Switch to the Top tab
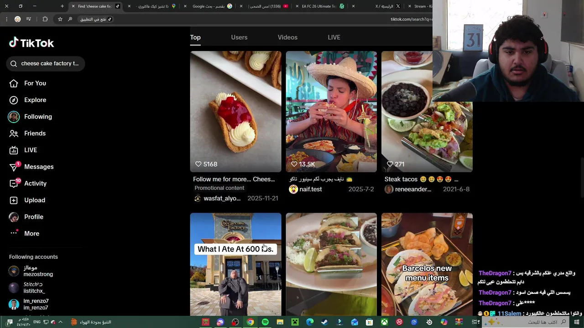The height and width of the screenshot is (328, 584). (x=195, y=37)
